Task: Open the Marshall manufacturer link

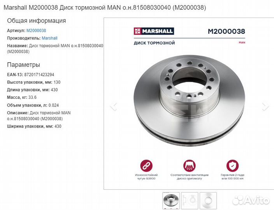Action: click(x=49, y=38)
